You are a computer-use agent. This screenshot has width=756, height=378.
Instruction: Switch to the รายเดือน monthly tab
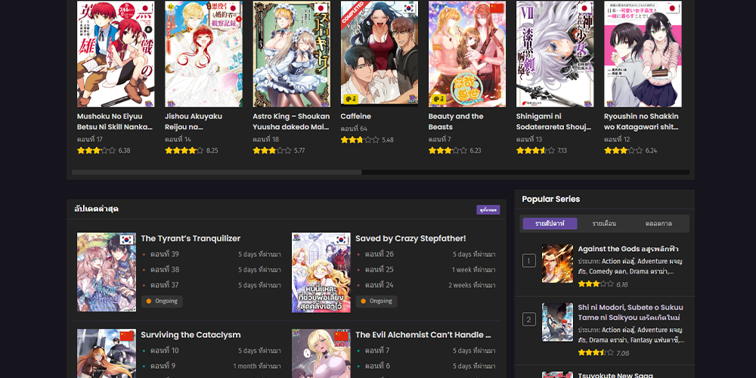coord(604,224)
